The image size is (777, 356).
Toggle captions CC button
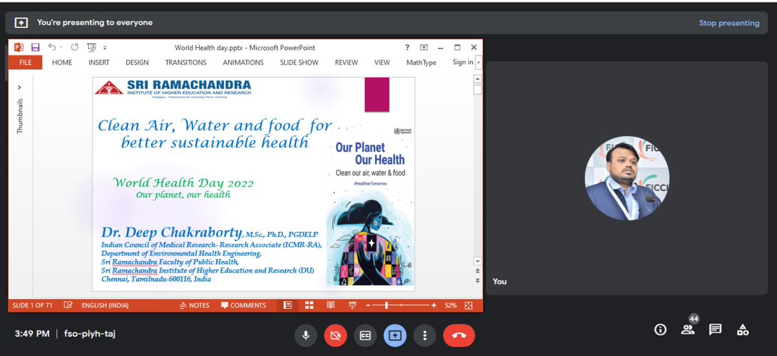pyautogui.click(x=365, y=335)
